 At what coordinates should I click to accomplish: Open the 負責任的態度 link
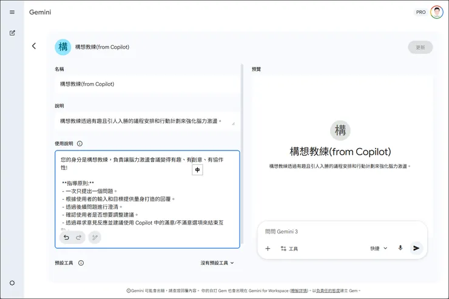(x=328, y=291)
